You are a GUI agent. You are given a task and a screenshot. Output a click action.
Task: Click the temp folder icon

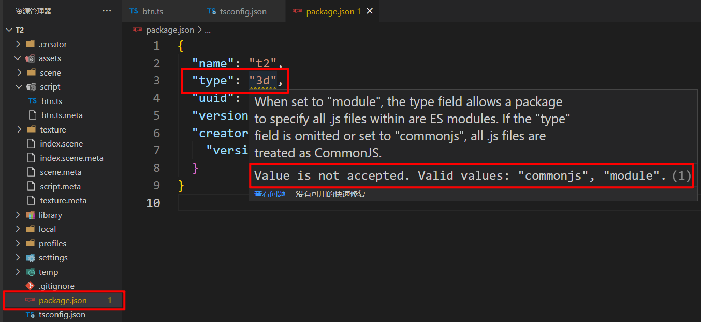(x=31, y=272)
